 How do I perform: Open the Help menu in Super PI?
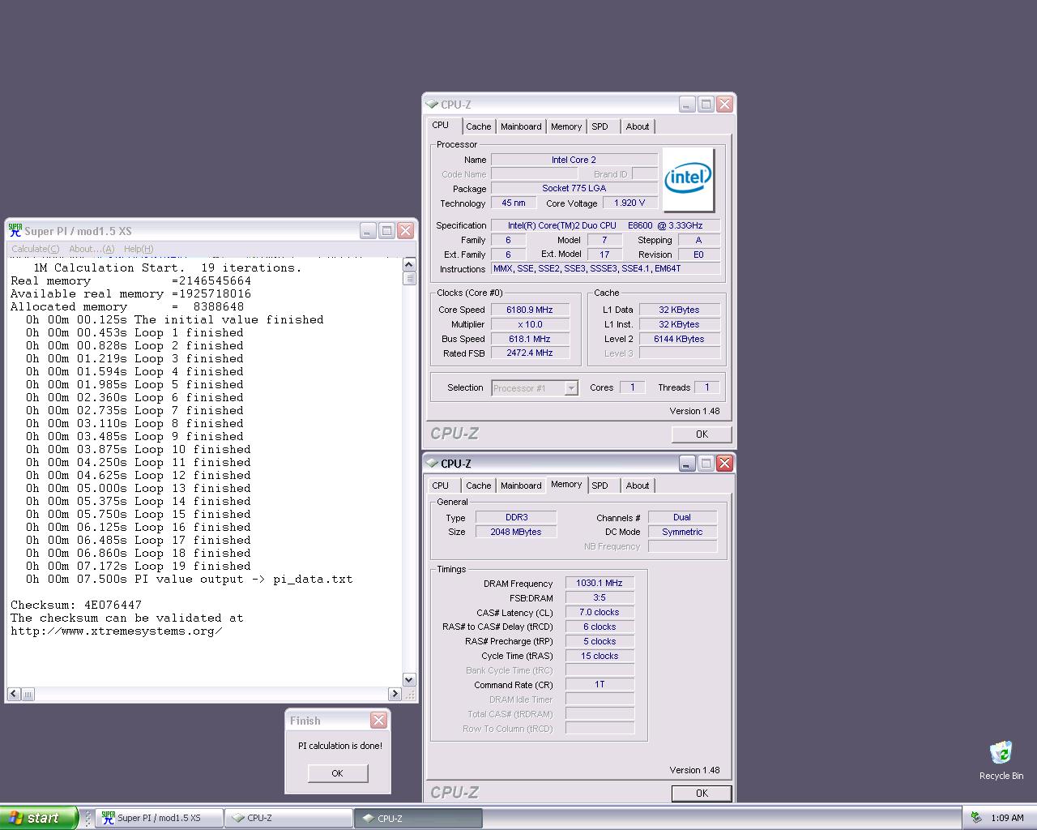139,249
